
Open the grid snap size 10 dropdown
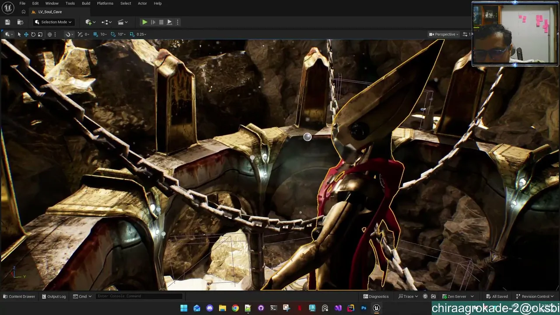point(103,34)
